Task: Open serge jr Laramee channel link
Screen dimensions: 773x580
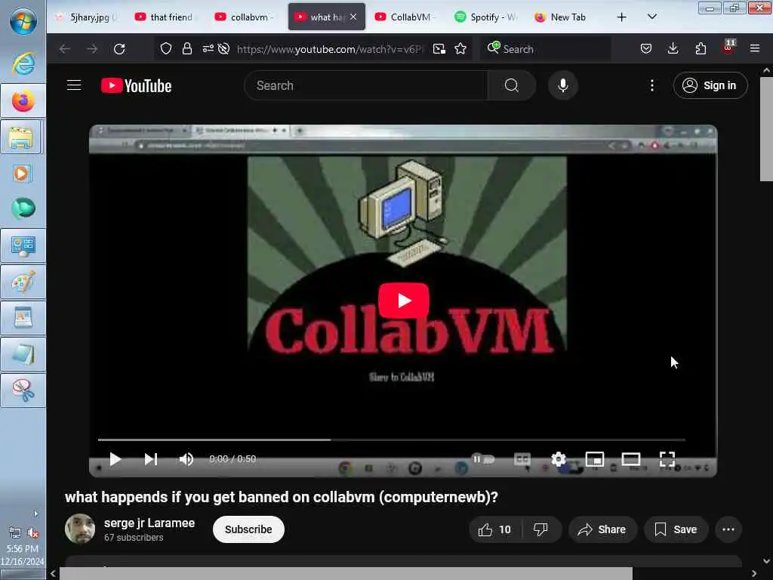Action: coord(149,523)
